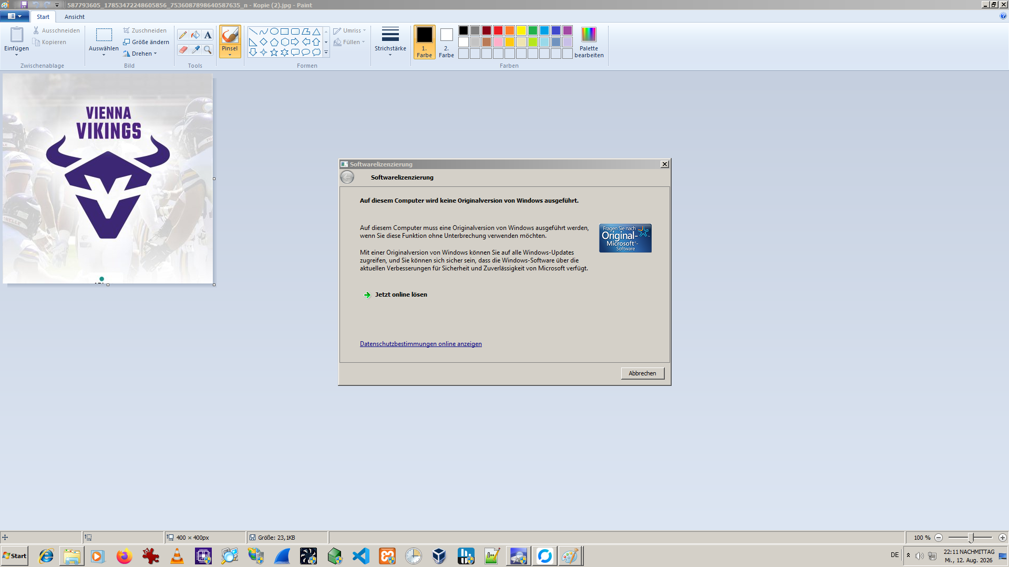This screenshot has width=1009, height=567.
Task: Activate the 1. Farbe color slot
Action: pos(424,42)
